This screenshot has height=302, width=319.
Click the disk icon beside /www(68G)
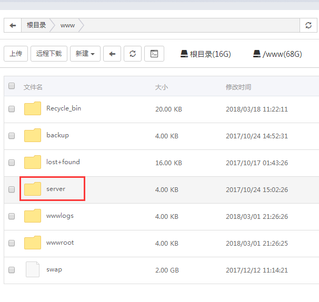pyautogui.click(x=257, y=54)
